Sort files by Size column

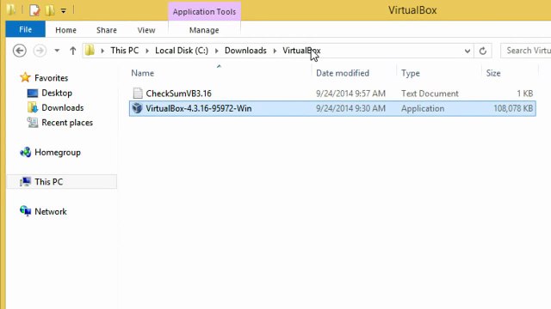point(493,73)
